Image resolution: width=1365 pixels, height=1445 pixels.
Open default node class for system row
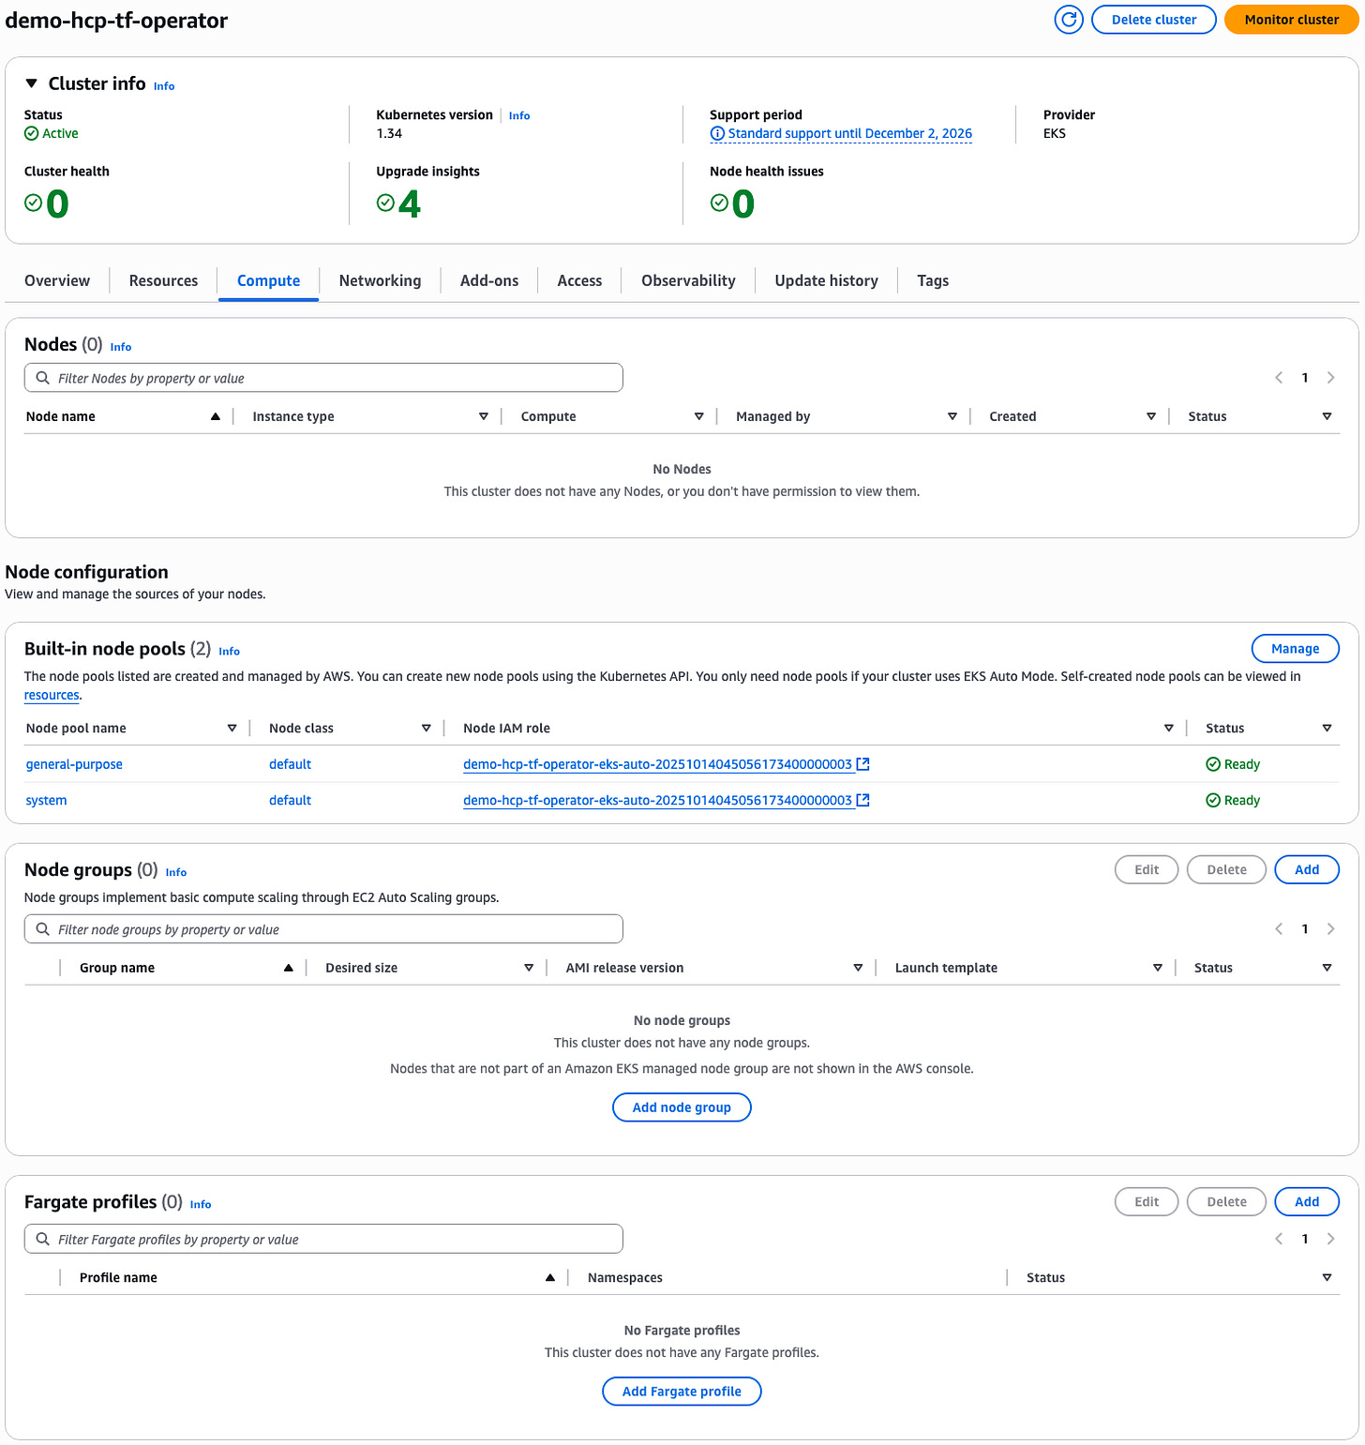click(290, 800)
